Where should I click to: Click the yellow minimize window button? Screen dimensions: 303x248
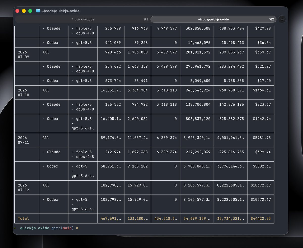[24, 11]
